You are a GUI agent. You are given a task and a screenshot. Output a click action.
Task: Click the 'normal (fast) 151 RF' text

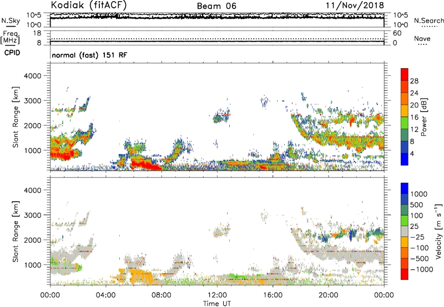pyautogui.click(x=89, y=55)
